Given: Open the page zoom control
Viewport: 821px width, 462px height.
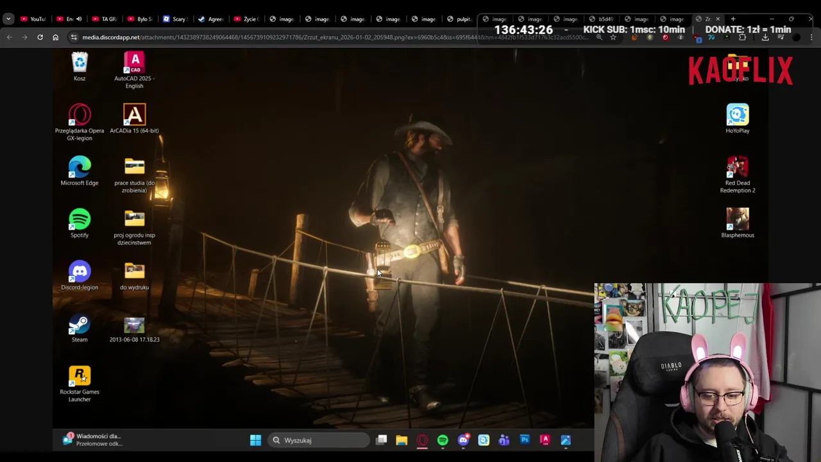Looking at the screenshot, I should point(599,37).
